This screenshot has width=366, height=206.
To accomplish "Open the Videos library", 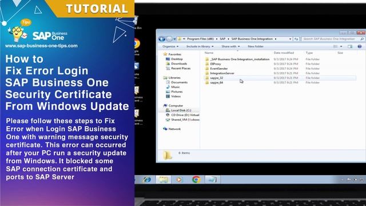I will click(x=176, y=97).
